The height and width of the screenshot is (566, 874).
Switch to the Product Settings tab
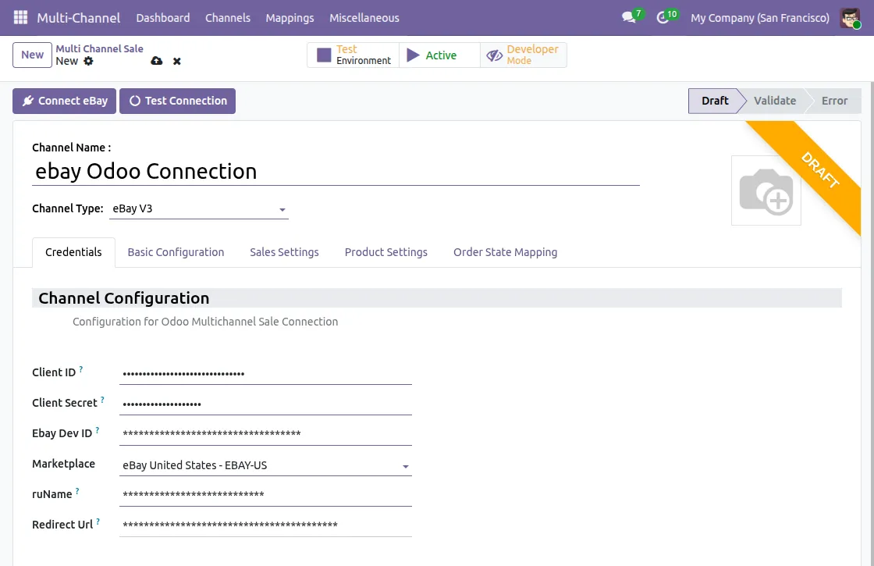[385, 252]
